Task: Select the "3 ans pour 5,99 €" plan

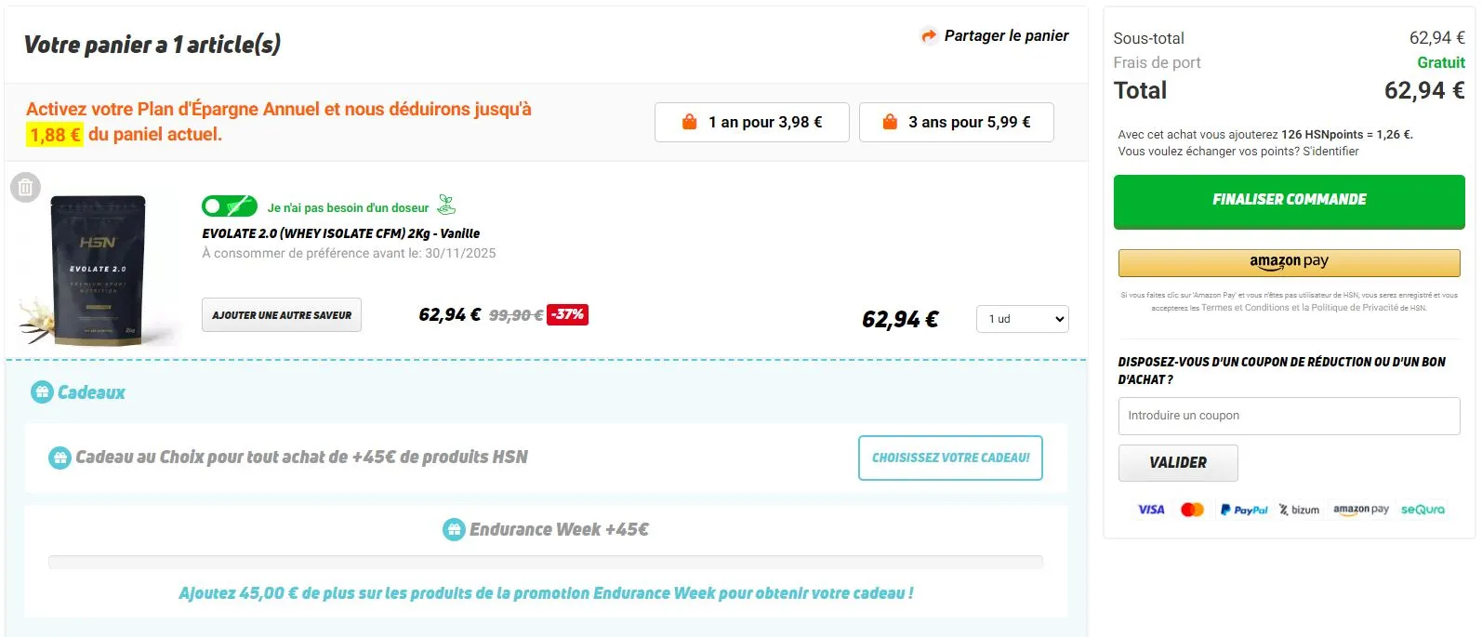Action: pyautogui.click(x=956, y=122)
